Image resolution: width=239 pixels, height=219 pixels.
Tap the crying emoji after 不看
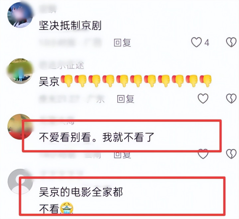(x=67, y=208)
